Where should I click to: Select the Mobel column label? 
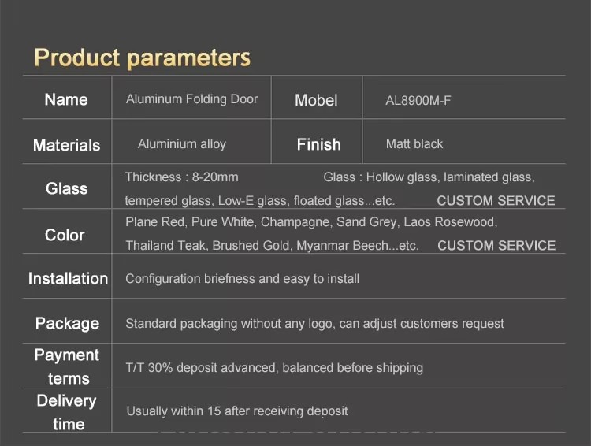[x=316, y=100]
